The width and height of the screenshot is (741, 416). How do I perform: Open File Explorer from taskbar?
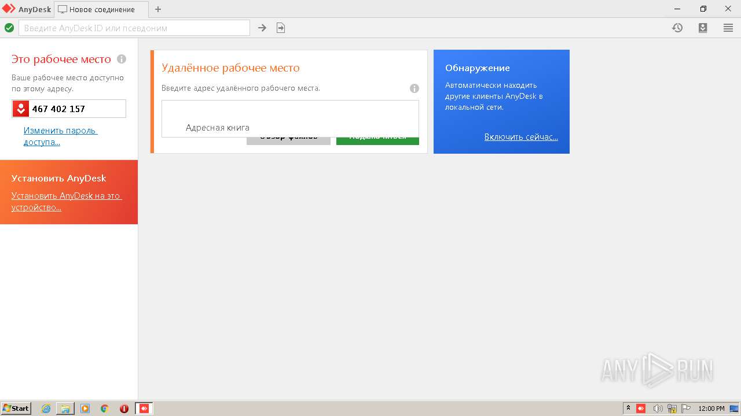pos(65,408)
